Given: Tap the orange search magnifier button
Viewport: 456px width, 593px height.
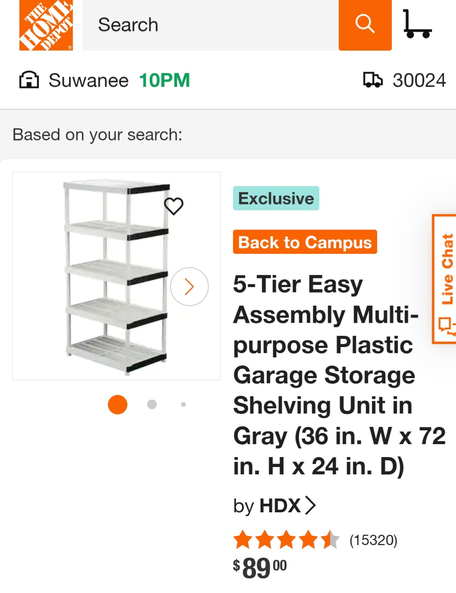Looking at the screenshot, I should [365, 24].
